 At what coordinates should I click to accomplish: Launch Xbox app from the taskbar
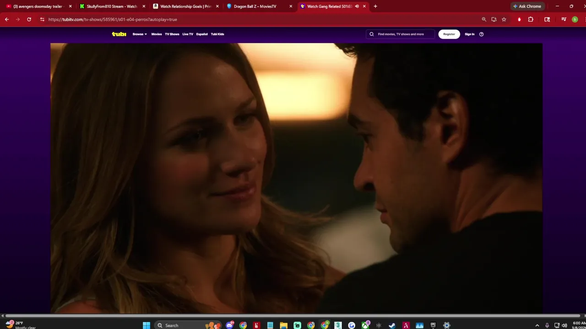365,325
